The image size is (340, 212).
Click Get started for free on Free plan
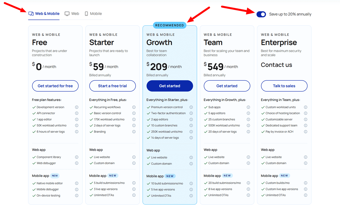tap(55, 86)
